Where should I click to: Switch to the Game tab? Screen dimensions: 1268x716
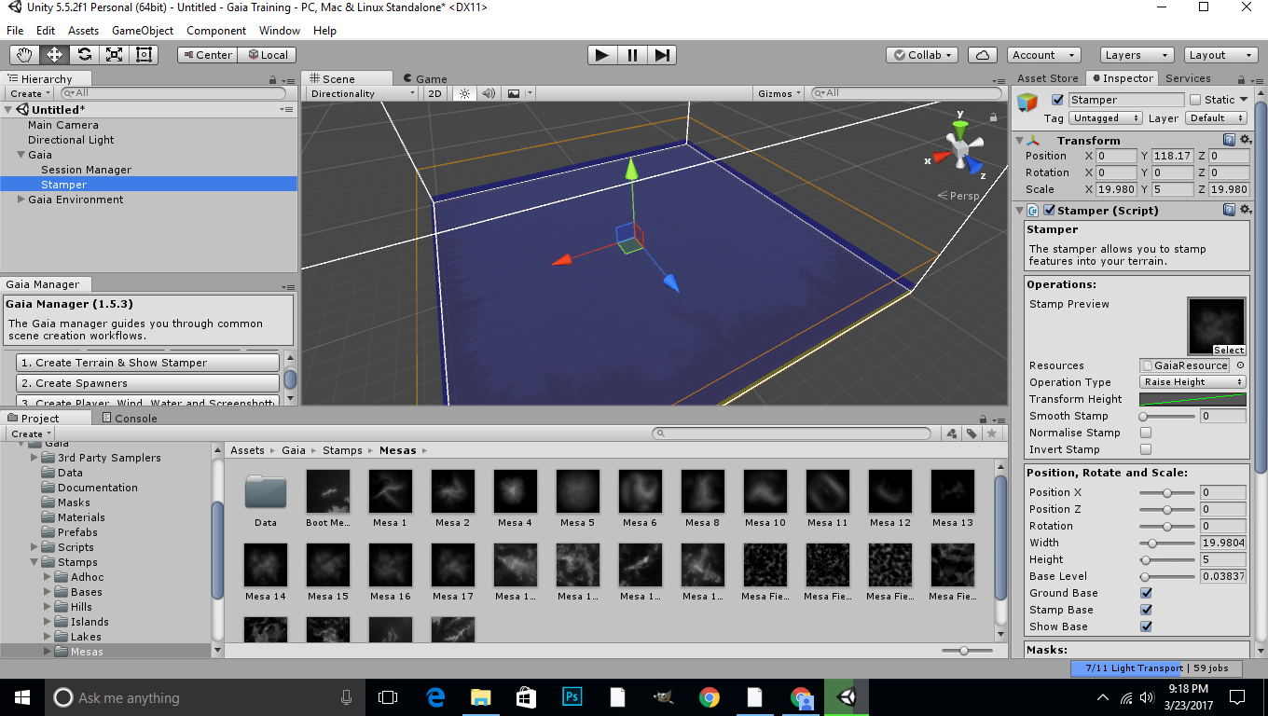tap(423, 79)
